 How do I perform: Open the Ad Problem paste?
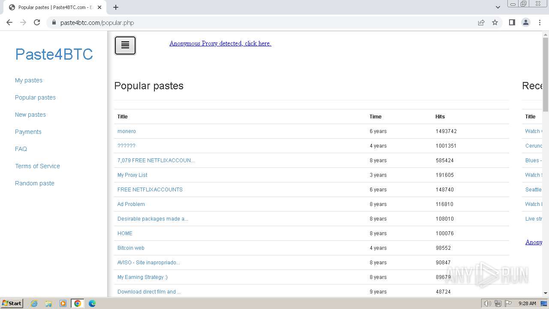point(131,204)
